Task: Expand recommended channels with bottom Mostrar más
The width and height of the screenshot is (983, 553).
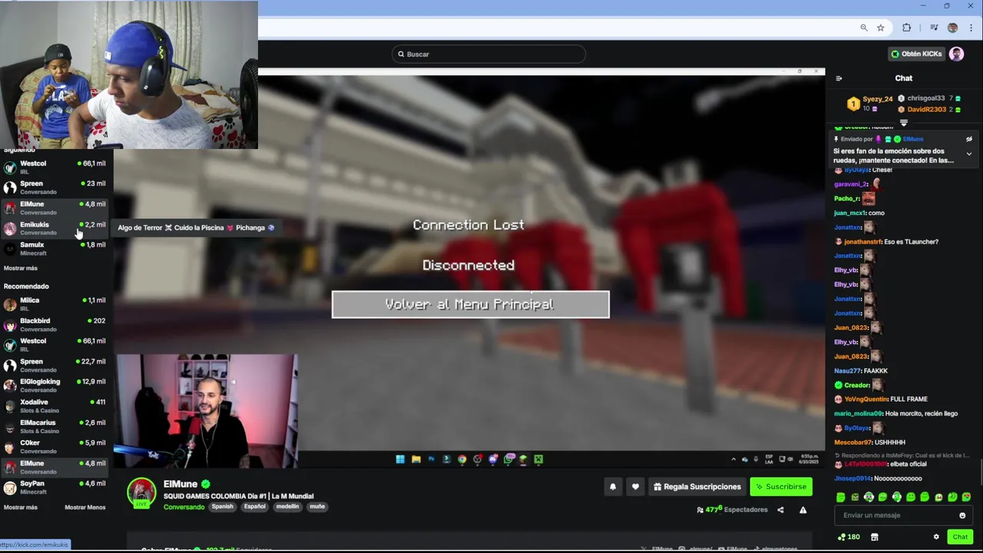Action: pyautogui.click(x=21, y=508)
